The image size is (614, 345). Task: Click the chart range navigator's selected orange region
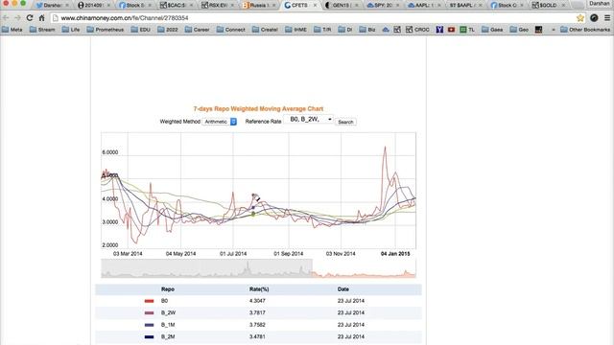click(365, 268)
